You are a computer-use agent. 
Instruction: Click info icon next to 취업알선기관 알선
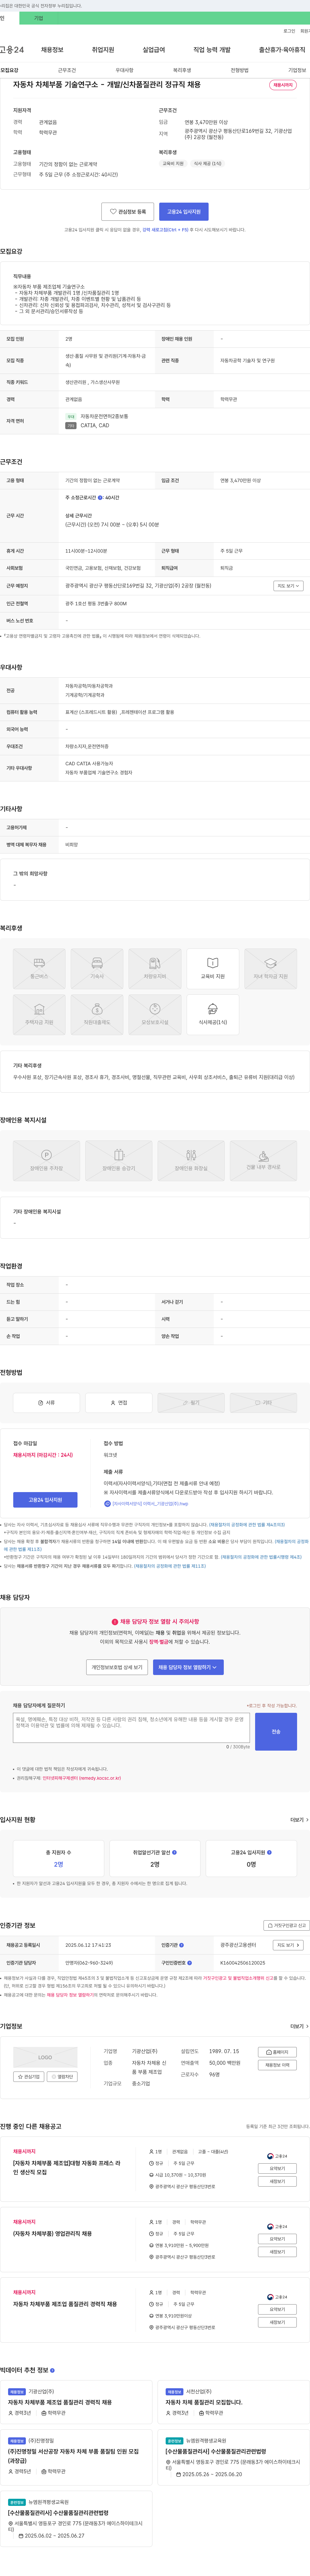(x=174, y=1852)
